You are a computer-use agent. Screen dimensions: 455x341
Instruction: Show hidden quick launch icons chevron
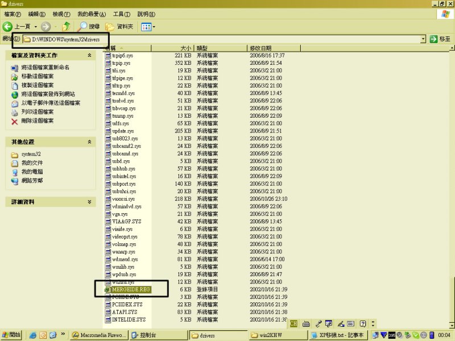tap(63, 334)
